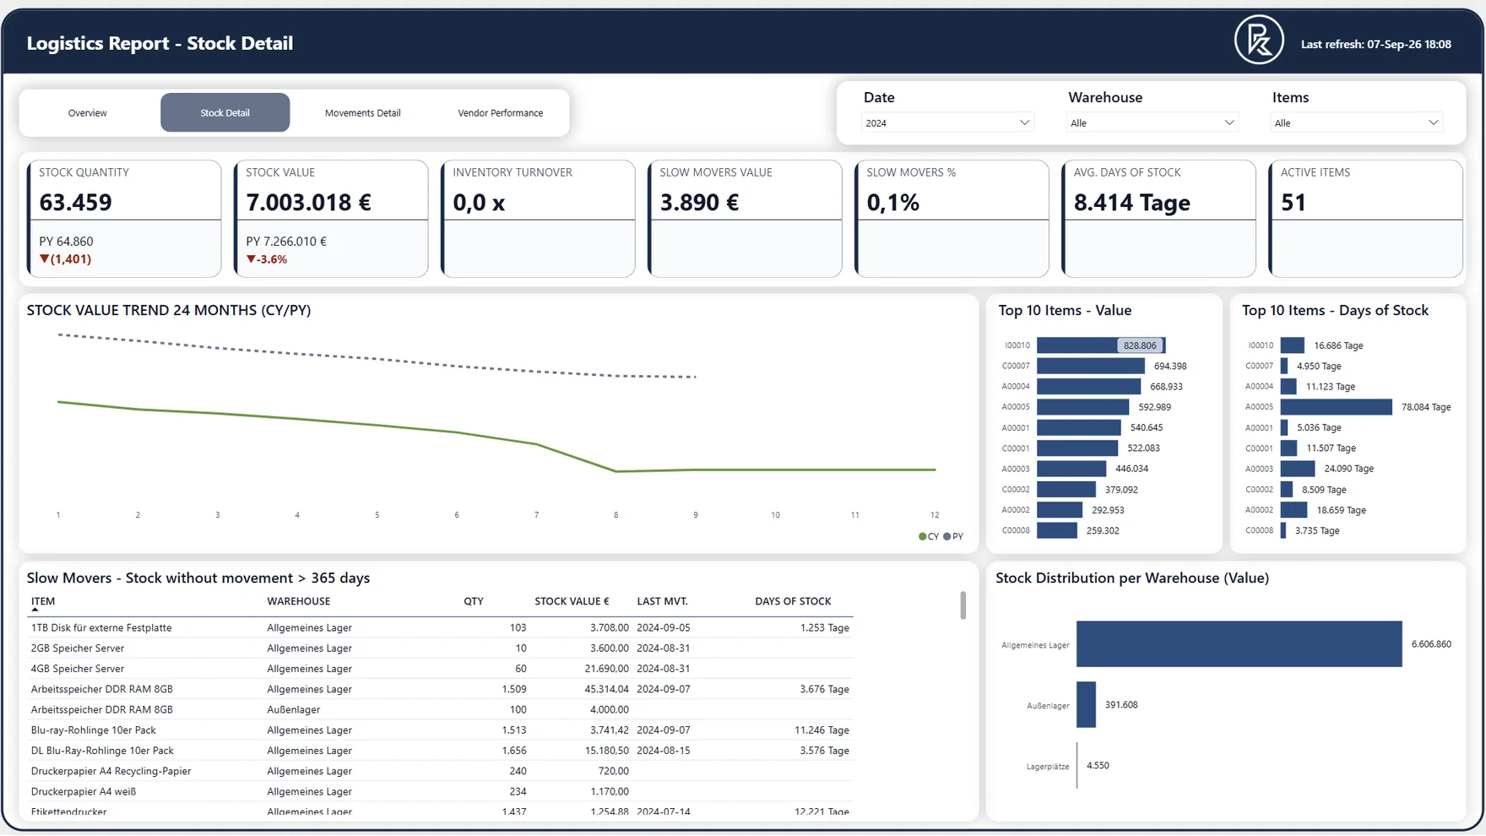Screen dimensions: 1486x836
Task: Select row 1TB Disk für externe Festplatte
Action: [x=440, y=627]
